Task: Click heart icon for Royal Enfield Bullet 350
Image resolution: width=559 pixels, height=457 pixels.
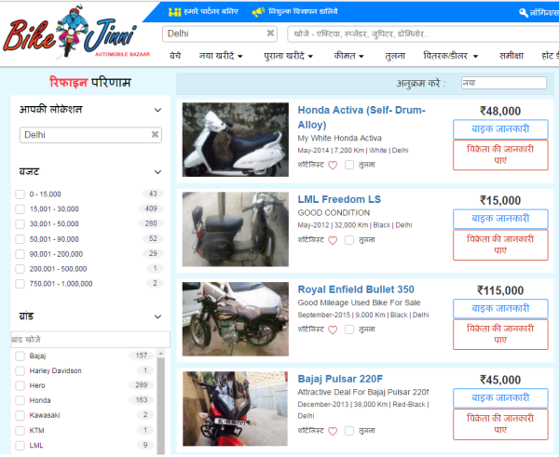Action: click(332, 330)
